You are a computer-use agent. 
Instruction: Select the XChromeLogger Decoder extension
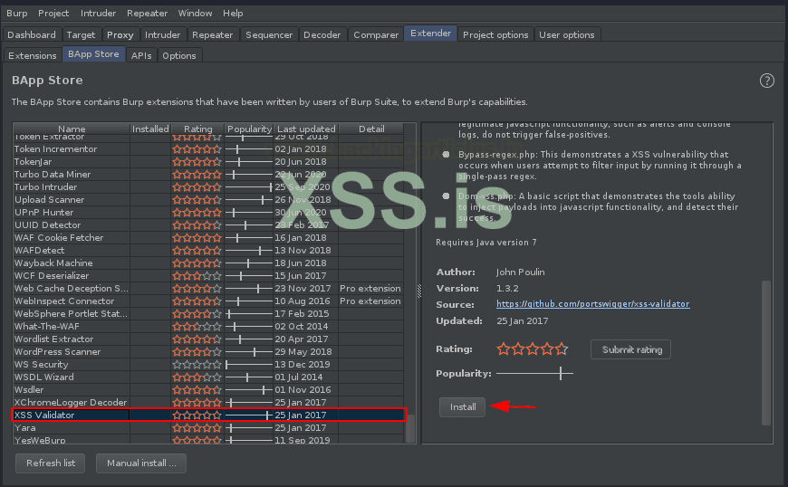tap(208, 402)
